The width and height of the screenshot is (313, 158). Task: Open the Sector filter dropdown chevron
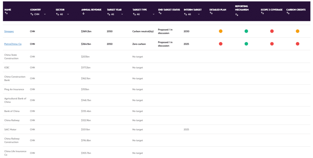[x=68, y=14]
